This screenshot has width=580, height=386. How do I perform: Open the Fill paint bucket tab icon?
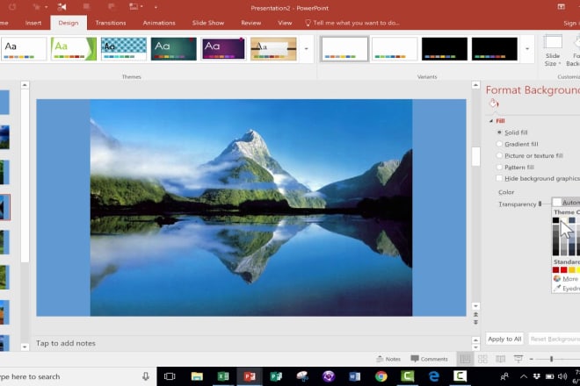pyautogui.click(x=493, y=104)
